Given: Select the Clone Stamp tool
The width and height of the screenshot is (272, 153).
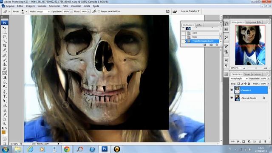Looking at the screenshot, I should tap(4, 64).
